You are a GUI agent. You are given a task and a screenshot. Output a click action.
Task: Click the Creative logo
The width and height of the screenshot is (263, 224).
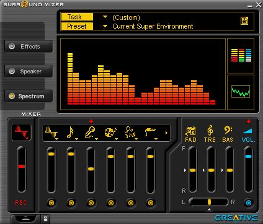(x=236, y=218)
